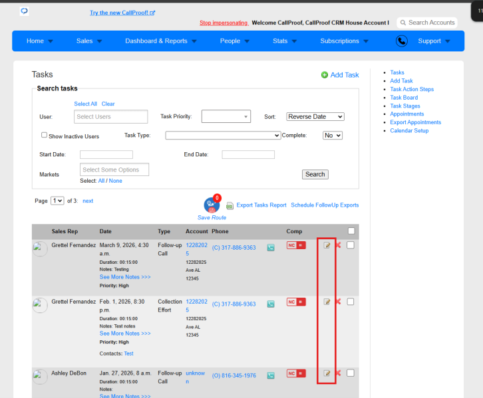This screenshot has height=398, width=483.
Task: Expand the Support menu
Action: coord(434,41)
